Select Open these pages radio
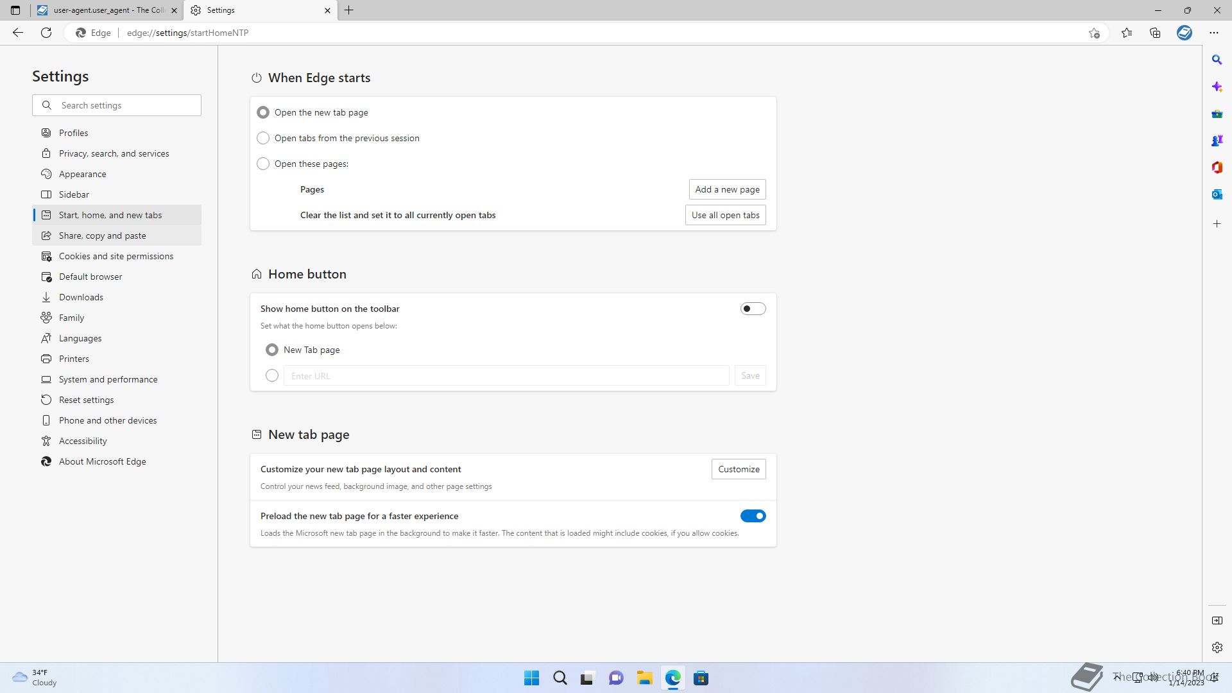The height and width of the screenshot is (693, 1232). pyautogui.click(x=263, y=164)
